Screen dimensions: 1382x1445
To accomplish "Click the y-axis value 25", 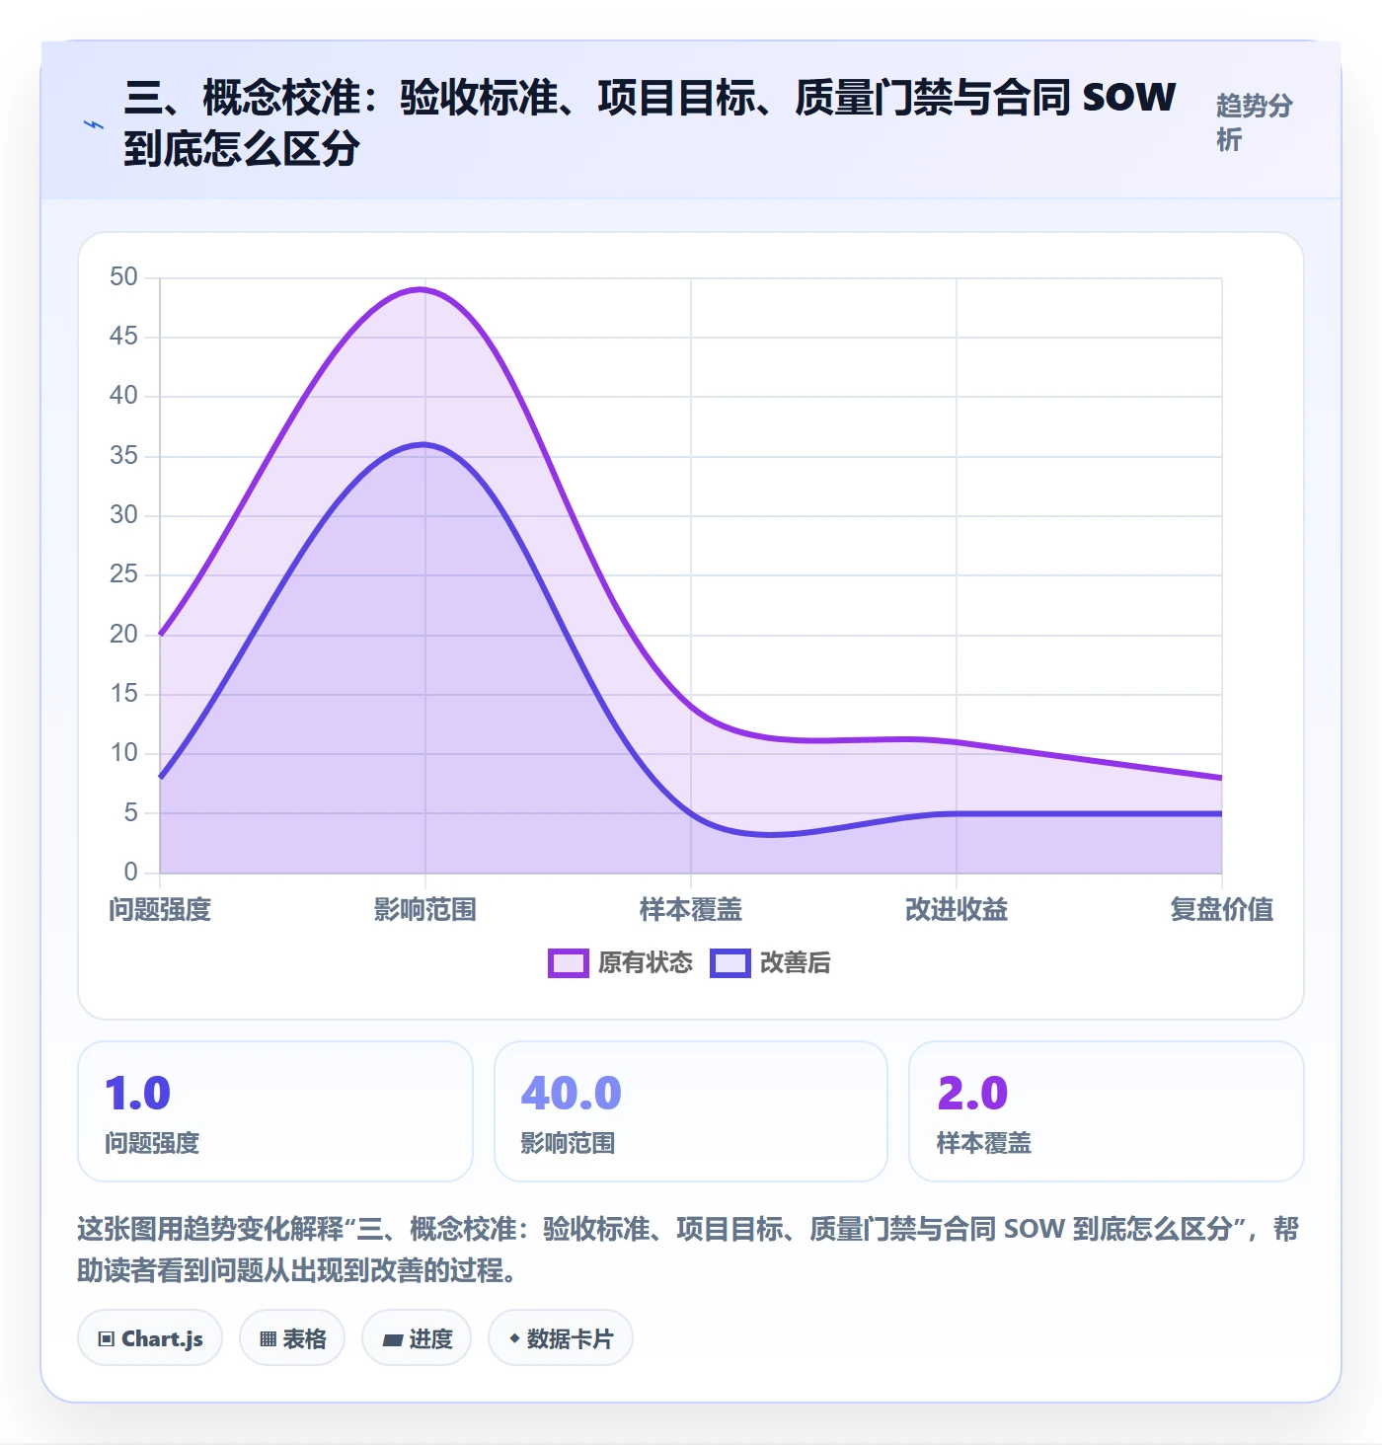I will [123, 573].
